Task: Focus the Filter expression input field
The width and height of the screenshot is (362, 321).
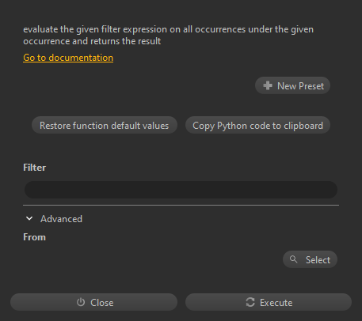Action: point(181,190)
